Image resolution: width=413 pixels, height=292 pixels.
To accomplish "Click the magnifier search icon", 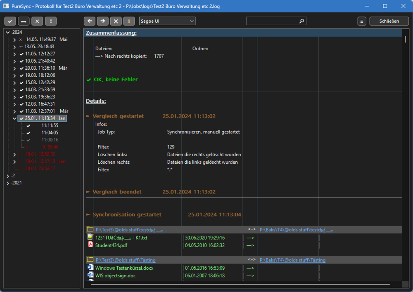I will (x=301, y=21).
